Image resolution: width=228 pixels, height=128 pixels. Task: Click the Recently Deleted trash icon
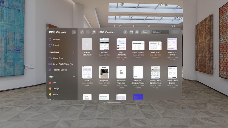(x=50, y=70)
